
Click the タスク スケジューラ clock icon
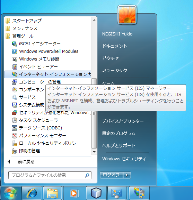point(15,120)
